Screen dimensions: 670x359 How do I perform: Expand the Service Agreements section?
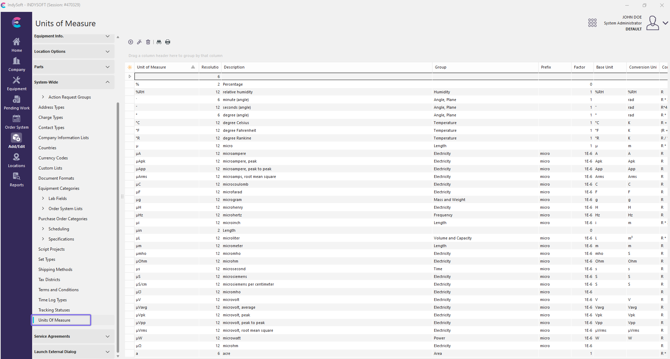coord(108,336)
